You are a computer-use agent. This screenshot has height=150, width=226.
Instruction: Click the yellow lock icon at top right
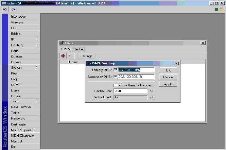point(221,10)
